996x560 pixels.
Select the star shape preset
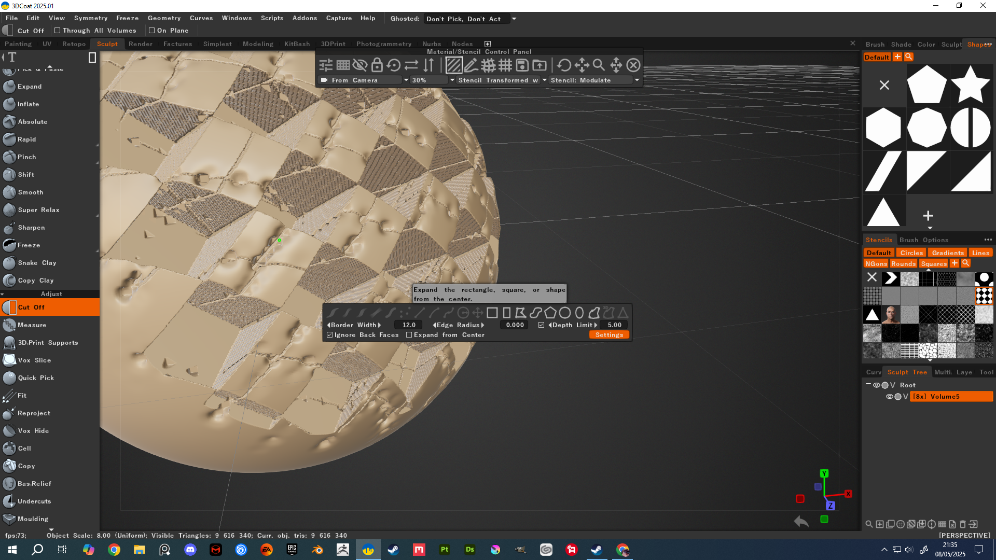970,85
